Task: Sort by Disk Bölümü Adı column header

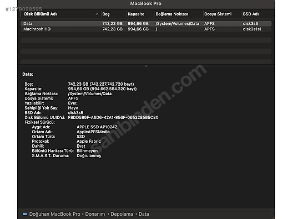Action: 41,14
